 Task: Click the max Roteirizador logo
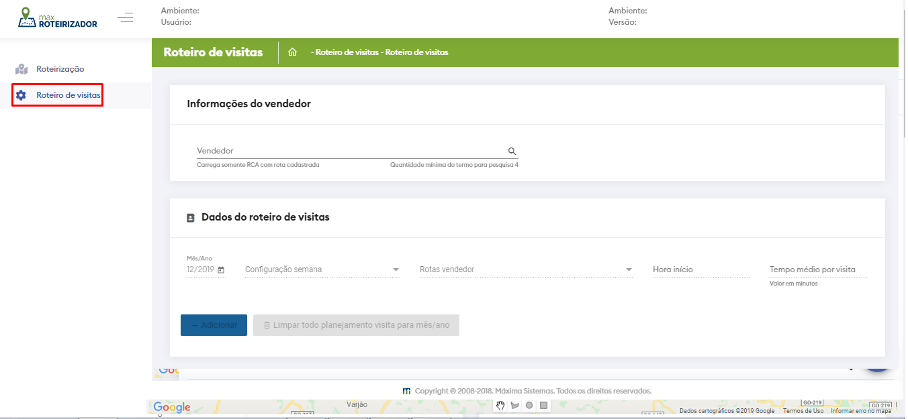[58, 18]
